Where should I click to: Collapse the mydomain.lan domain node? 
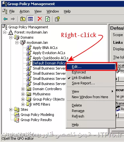[17, 43]
